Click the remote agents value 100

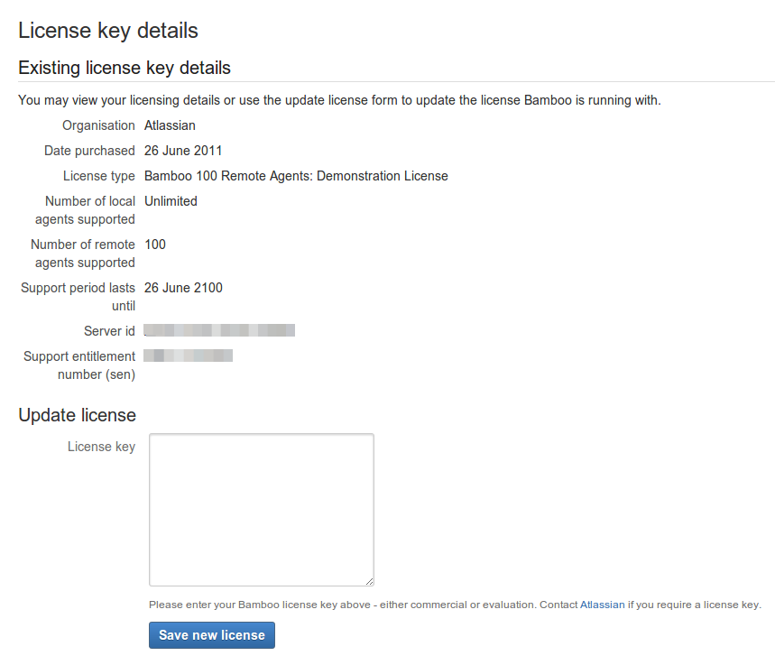(155, 245)
